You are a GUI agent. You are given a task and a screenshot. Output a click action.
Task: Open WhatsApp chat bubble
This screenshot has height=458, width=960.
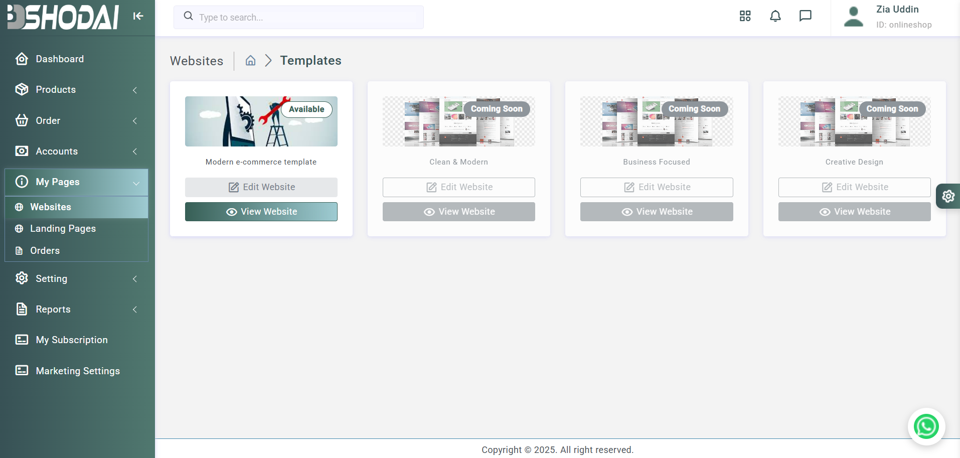(926, 426)
